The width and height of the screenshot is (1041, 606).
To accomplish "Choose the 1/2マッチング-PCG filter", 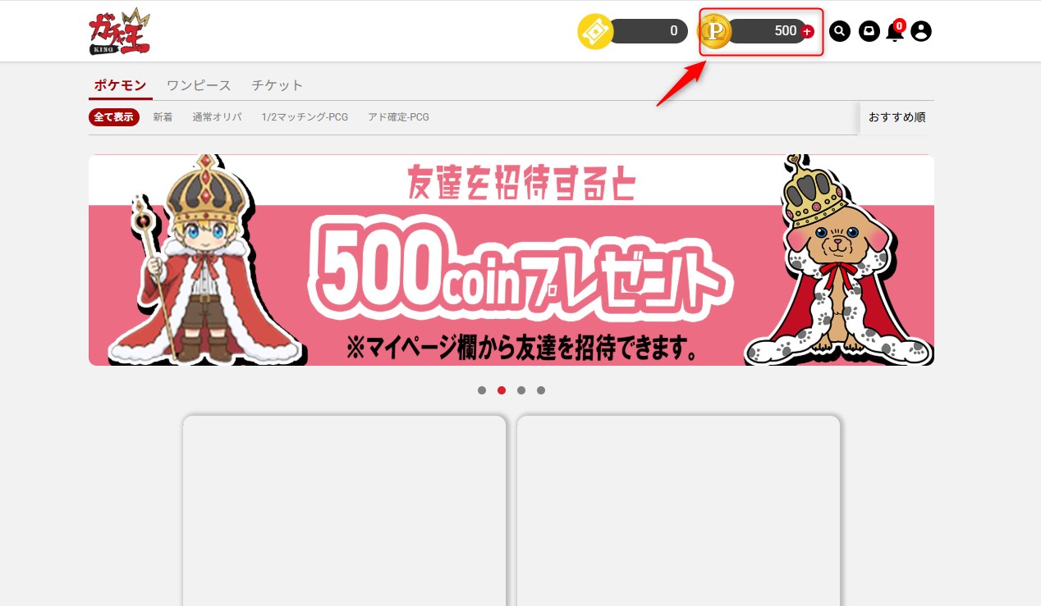I will [x=305, y=117].
